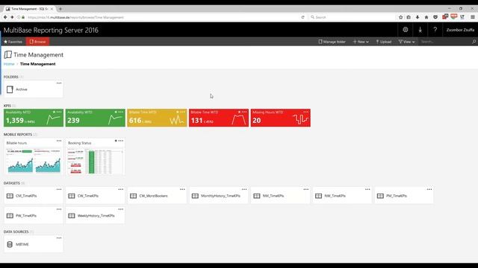Click the magnifier icon in the portal search
Image resolution: width=478 pixels, height=268 pixels.
[x=474, y=42]
